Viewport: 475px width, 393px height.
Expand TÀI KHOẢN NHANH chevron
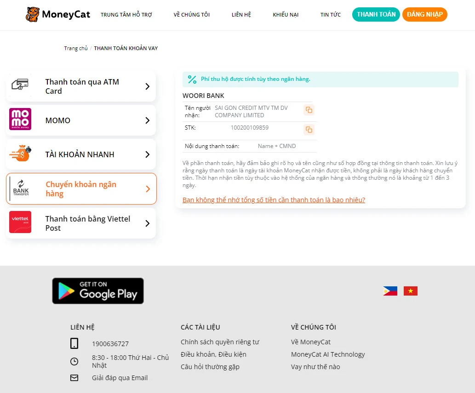(148, 154)
